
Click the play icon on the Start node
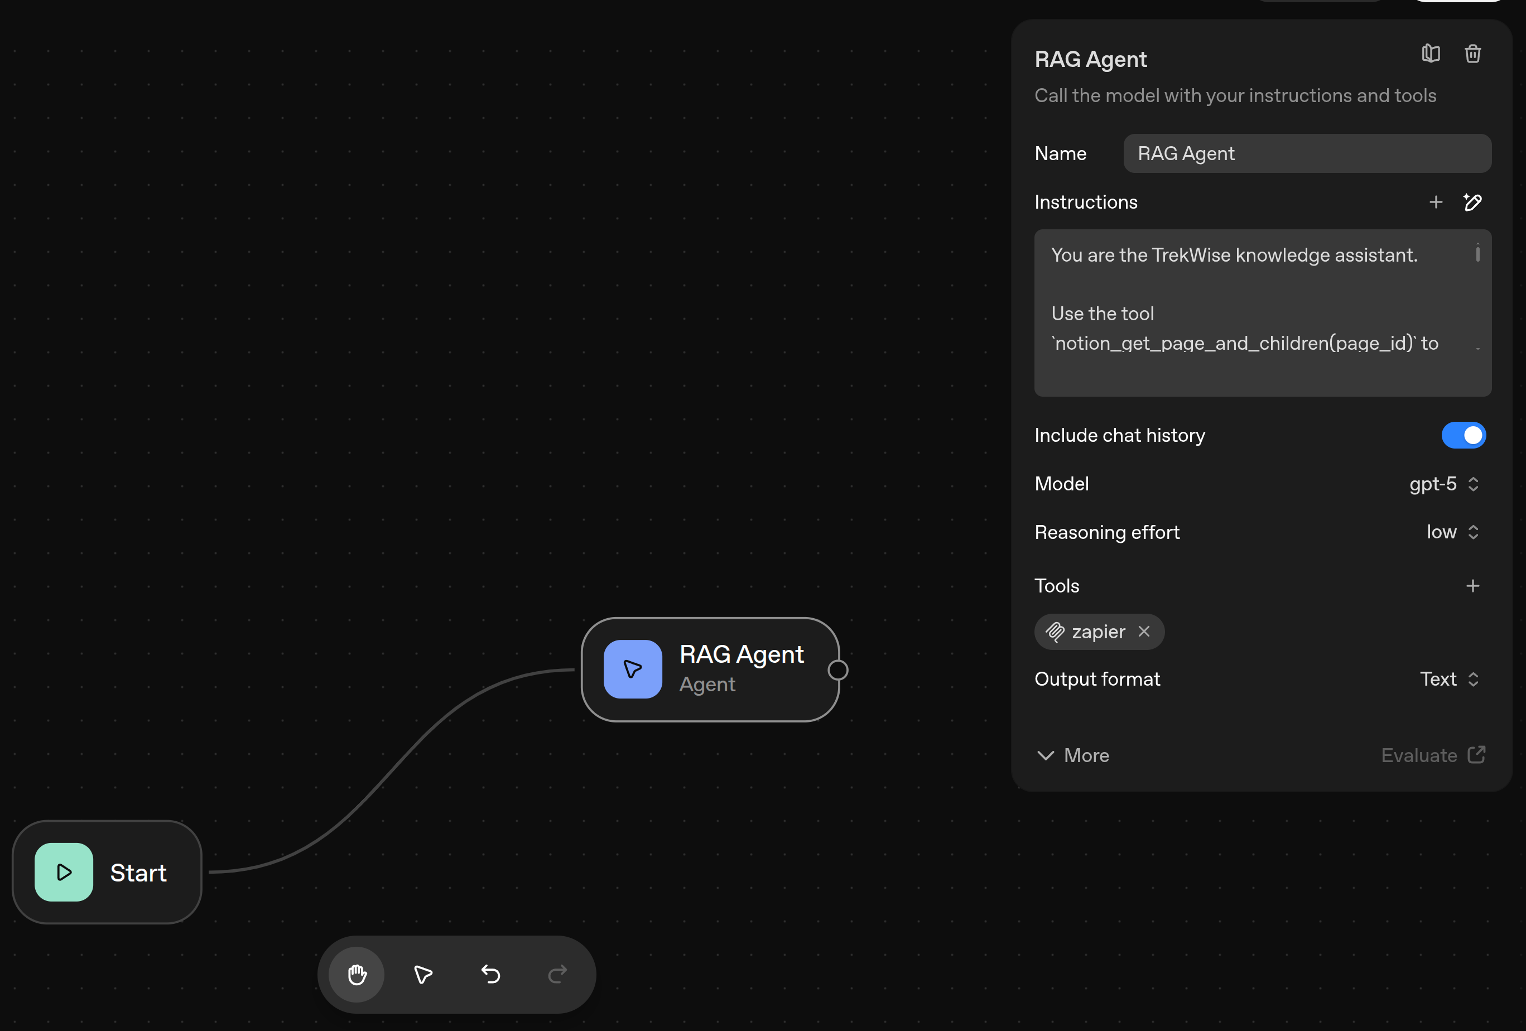point(64,872)
